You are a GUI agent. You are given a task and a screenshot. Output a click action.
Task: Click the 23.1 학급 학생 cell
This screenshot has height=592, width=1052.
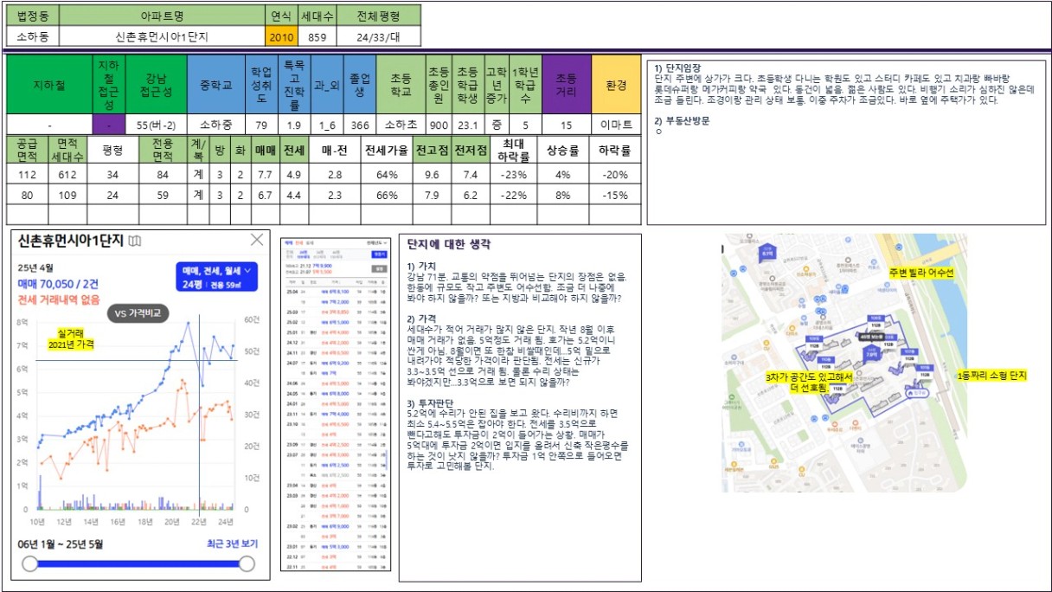click(468, 125)
